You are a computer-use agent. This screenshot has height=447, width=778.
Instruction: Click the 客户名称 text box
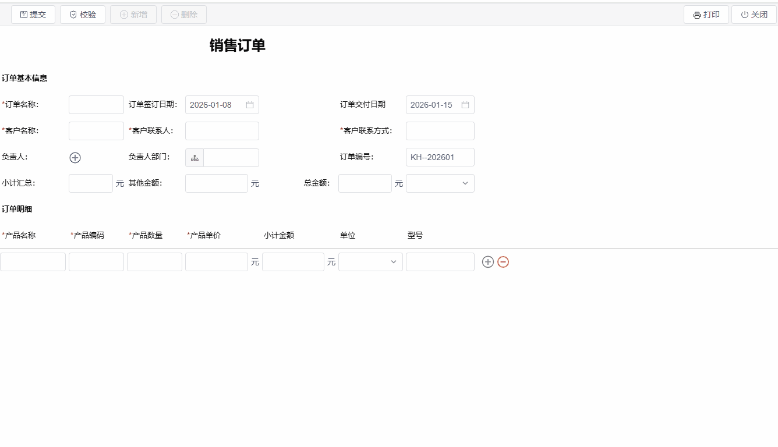point(96,131)
